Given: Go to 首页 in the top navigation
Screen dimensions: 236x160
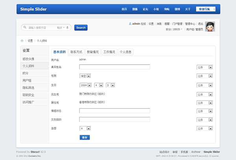Looking at the screenshot, I should 124,9.
